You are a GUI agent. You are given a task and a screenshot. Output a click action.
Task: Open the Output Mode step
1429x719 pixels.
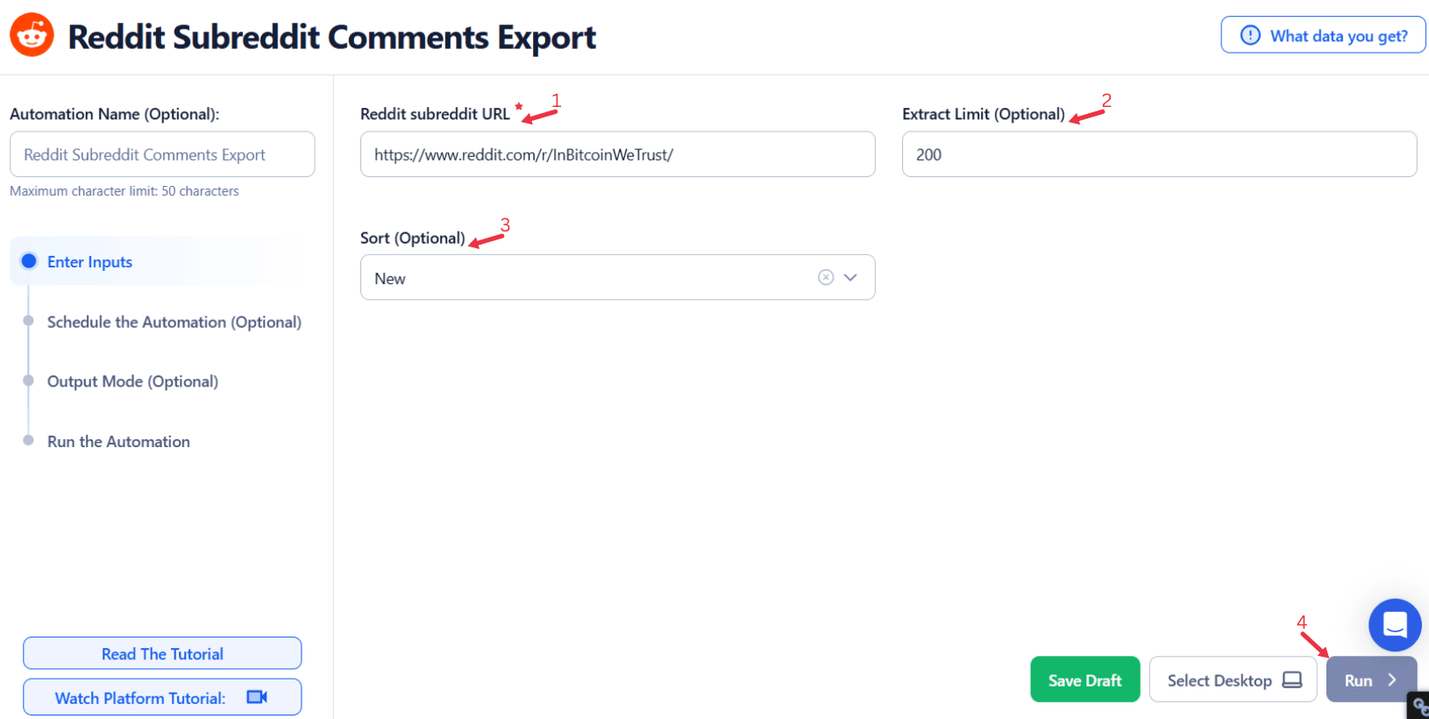(132, 381)
